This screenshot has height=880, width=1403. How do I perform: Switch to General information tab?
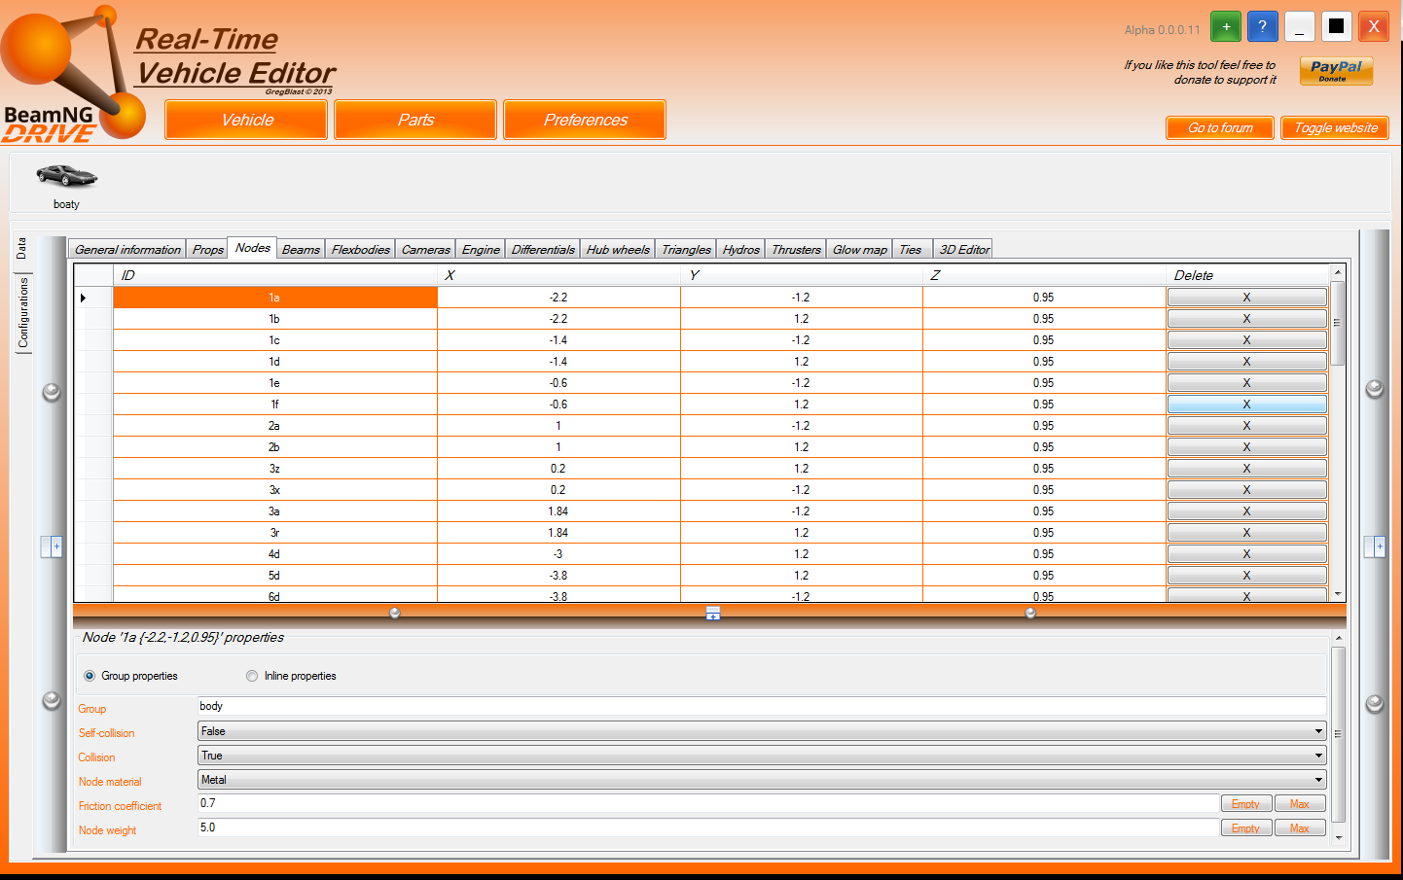click(127, 250)
